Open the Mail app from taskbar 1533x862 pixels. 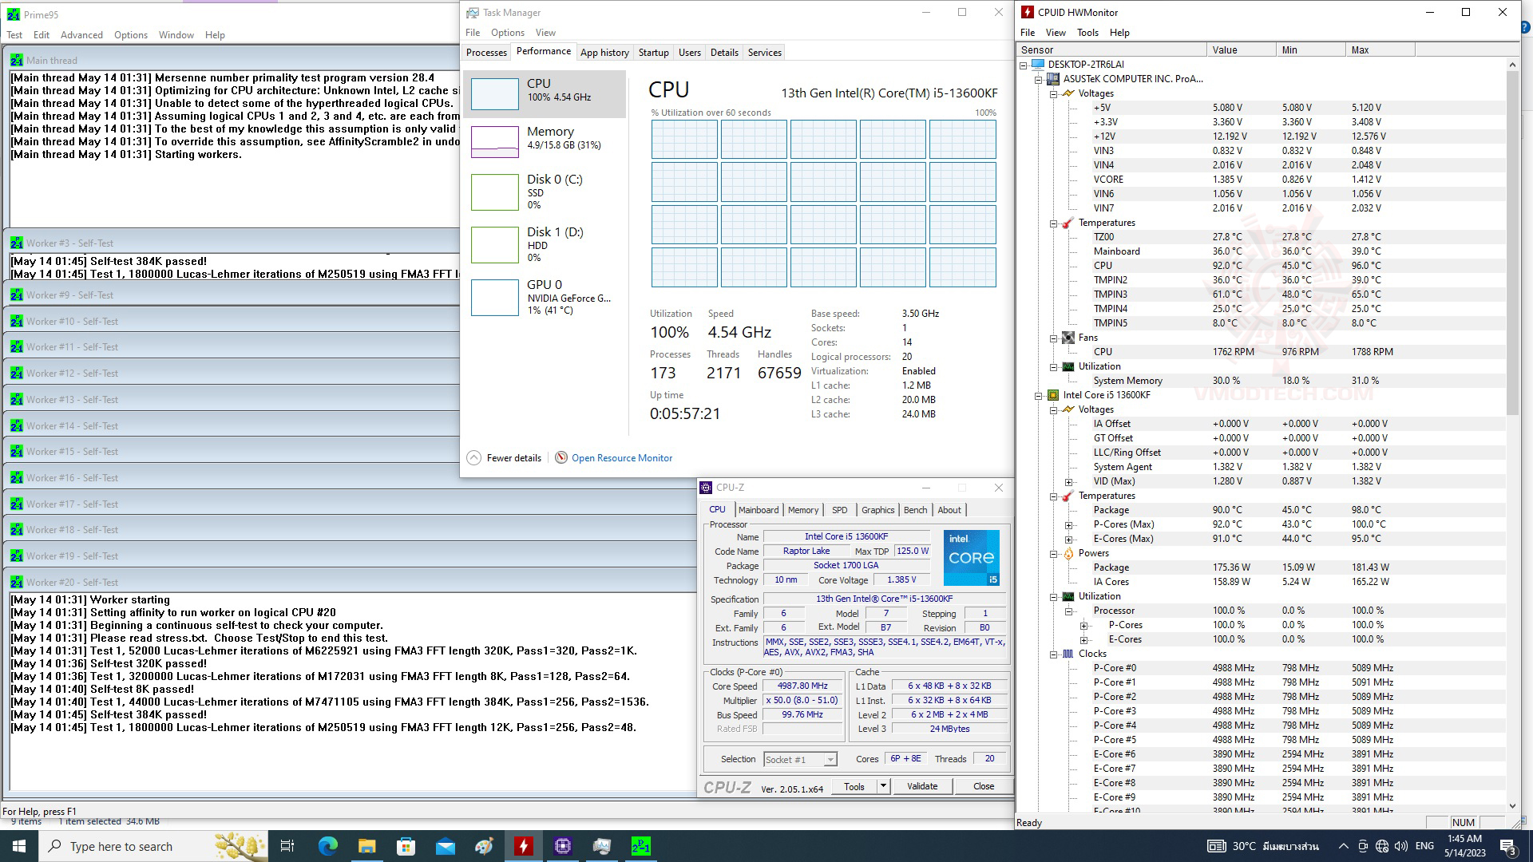[x=445, y=846]
